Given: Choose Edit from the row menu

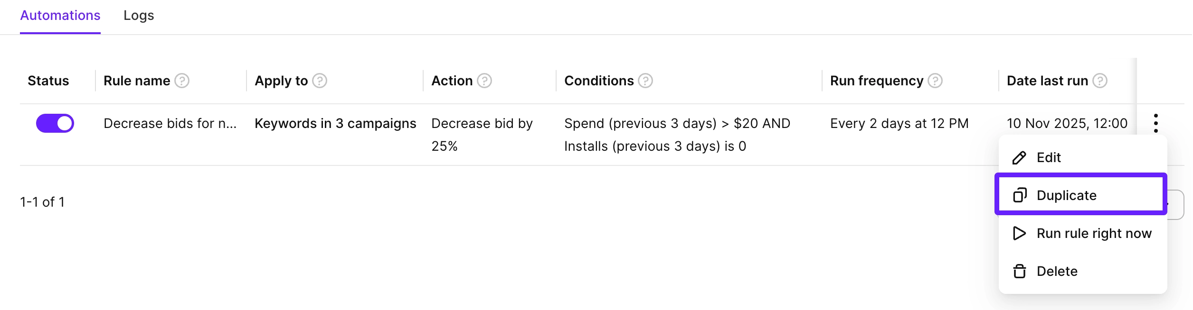Looking at the screenshot, I should (1049, 157).
